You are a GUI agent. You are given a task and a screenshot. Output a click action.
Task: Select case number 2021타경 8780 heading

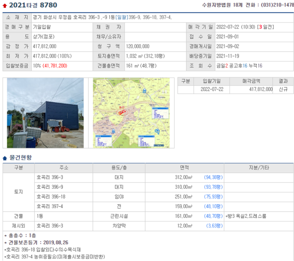click(x=33, y=5)
